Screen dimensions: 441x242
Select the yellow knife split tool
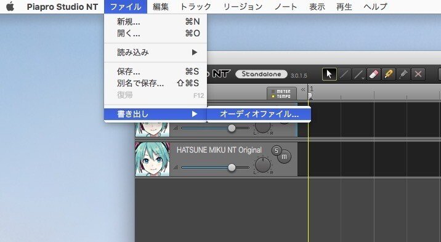[x=389, y=75]
